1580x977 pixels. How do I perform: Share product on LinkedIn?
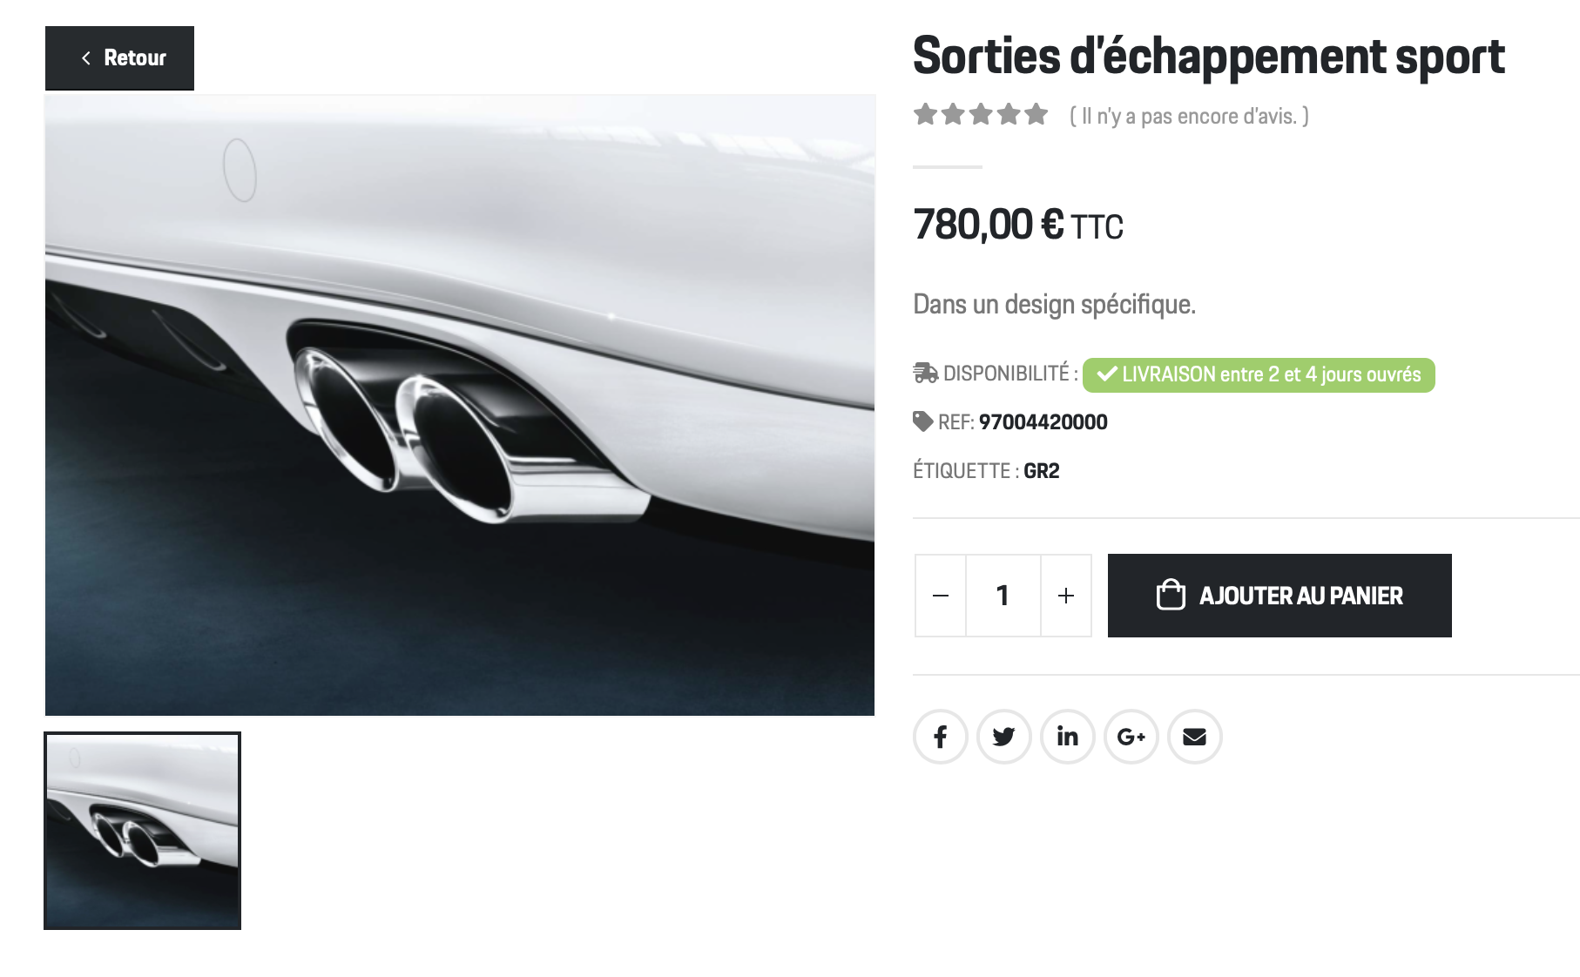click(x=1068, y=737)
